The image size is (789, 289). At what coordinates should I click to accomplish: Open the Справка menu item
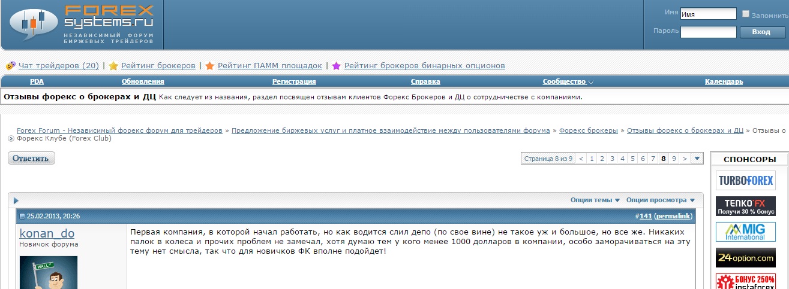click(x=425, y=81)
